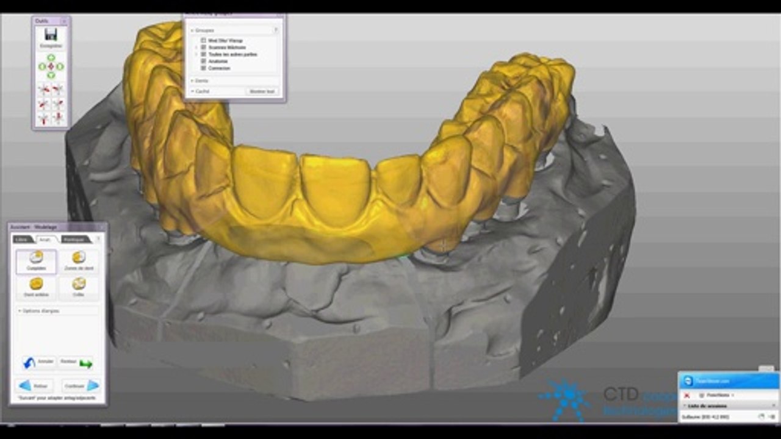Switch to the Anat. tab

(46, 239)
